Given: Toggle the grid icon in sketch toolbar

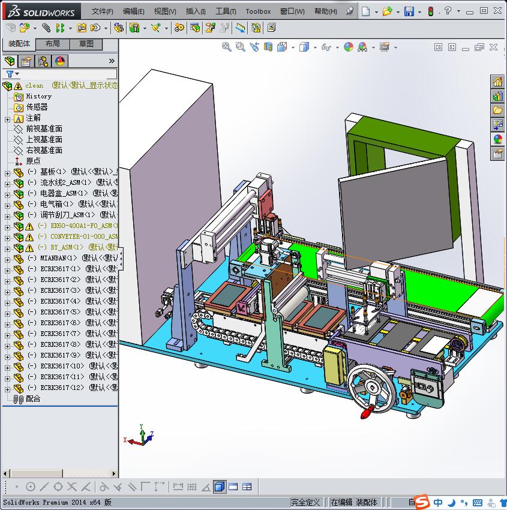Looking at the screenshot, I should click(x=192, y=487).
